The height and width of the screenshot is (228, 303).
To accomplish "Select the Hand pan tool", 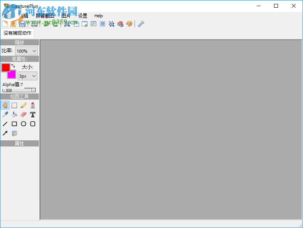I will pyautogui.click(x=5, y=105).
